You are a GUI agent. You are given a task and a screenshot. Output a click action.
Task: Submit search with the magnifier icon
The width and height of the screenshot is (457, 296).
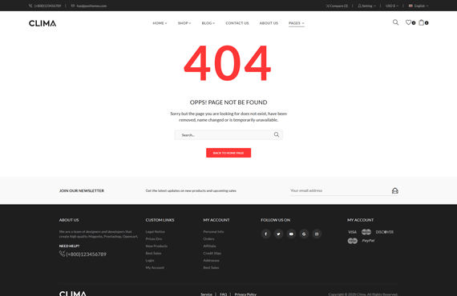[277, 134]
